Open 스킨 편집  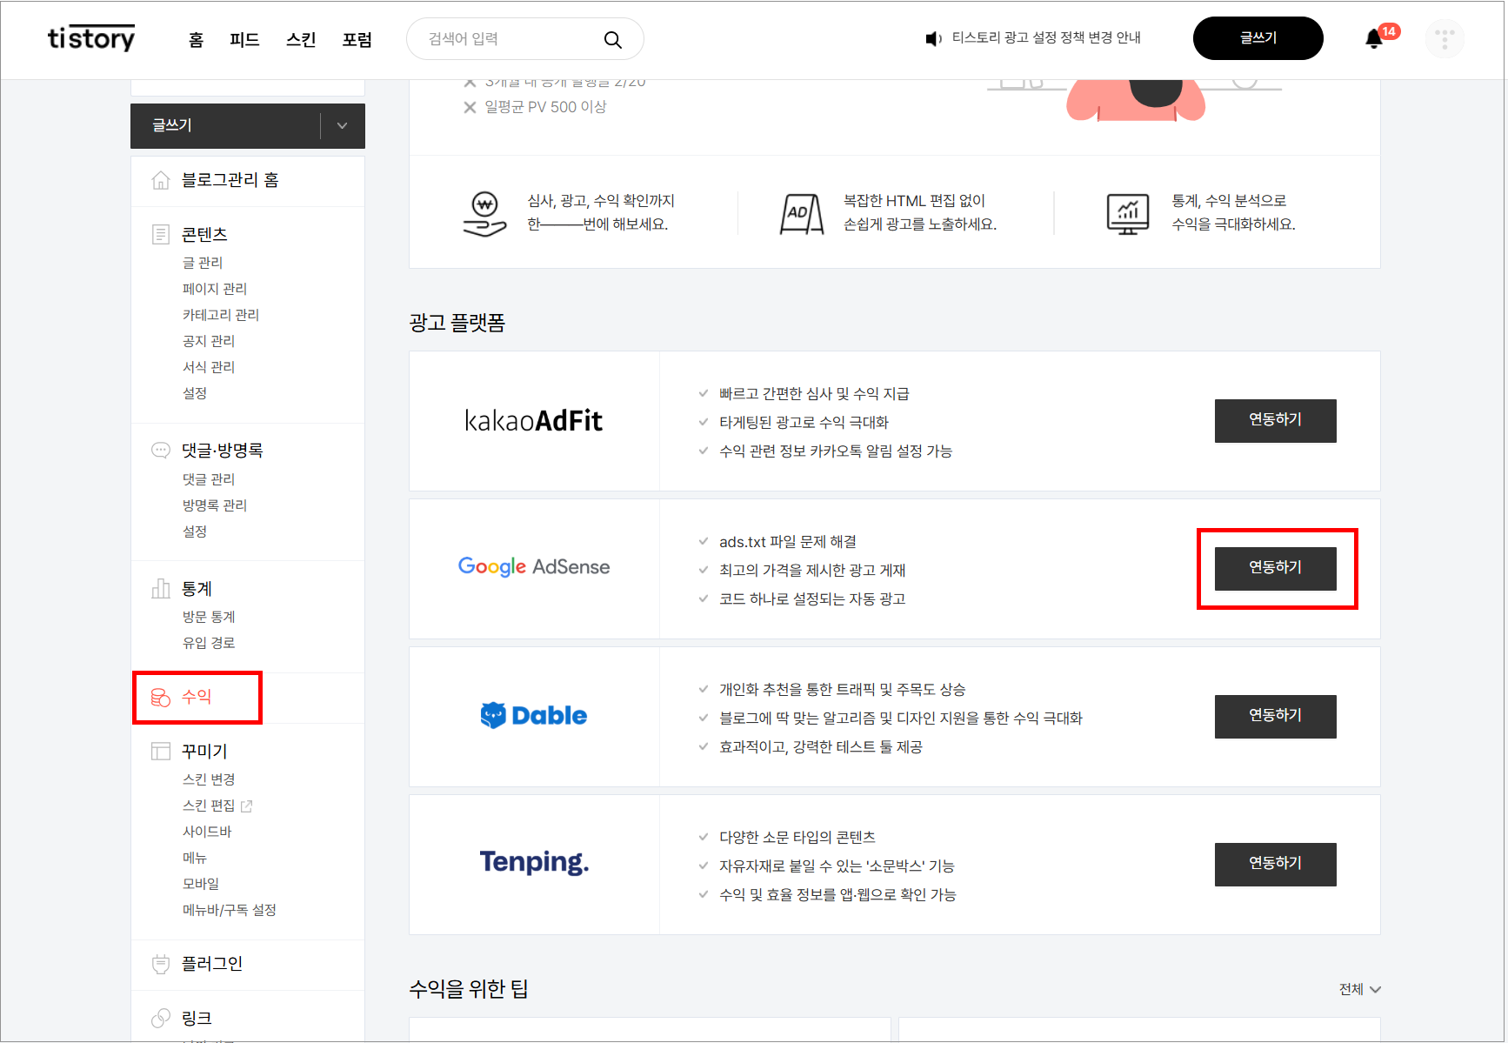pyautogui.click(x=209, y=806)
